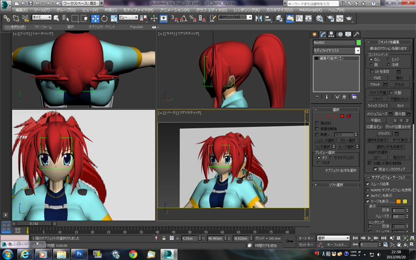This screenshot has width=416, height=260.
Task: Select Element sub-object level icon
Action: click(349, 116)
